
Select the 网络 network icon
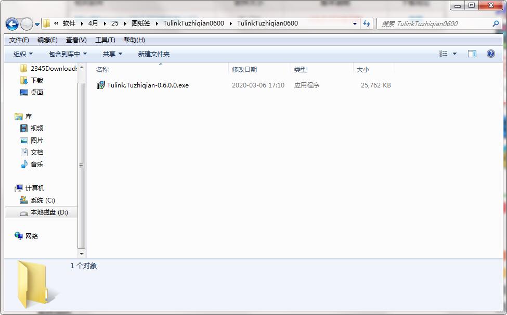pos(18,236)
